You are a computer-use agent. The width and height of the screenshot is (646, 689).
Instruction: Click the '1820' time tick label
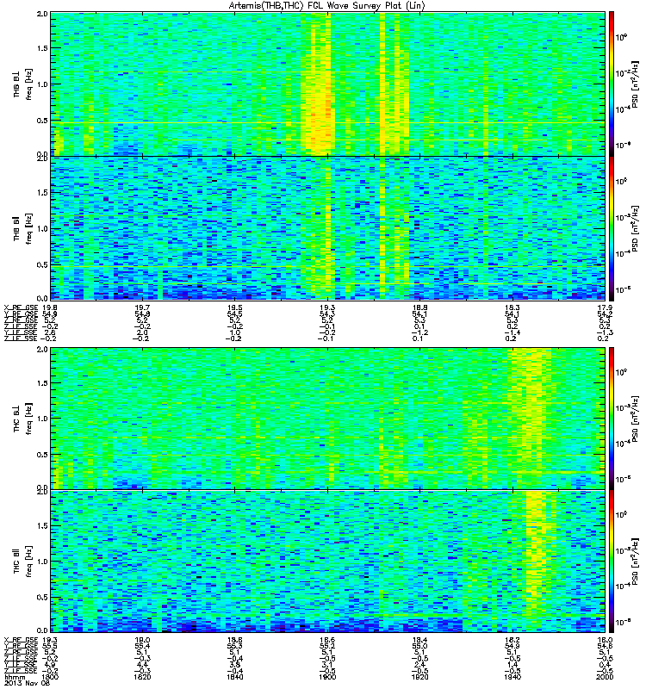142,677
